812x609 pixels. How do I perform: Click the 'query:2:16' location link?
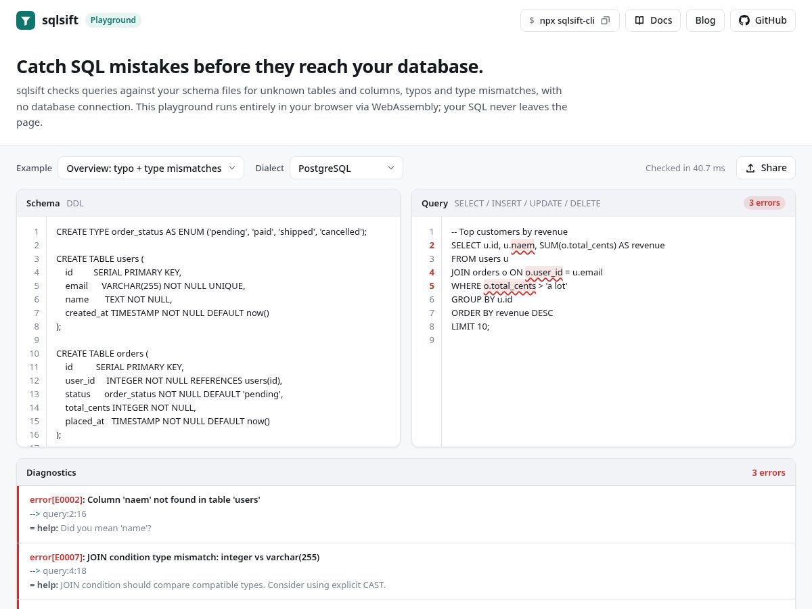click(65, 514)
